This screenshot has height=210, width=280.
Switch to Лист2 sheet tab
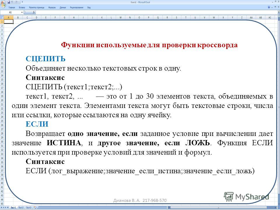point(21,208)
